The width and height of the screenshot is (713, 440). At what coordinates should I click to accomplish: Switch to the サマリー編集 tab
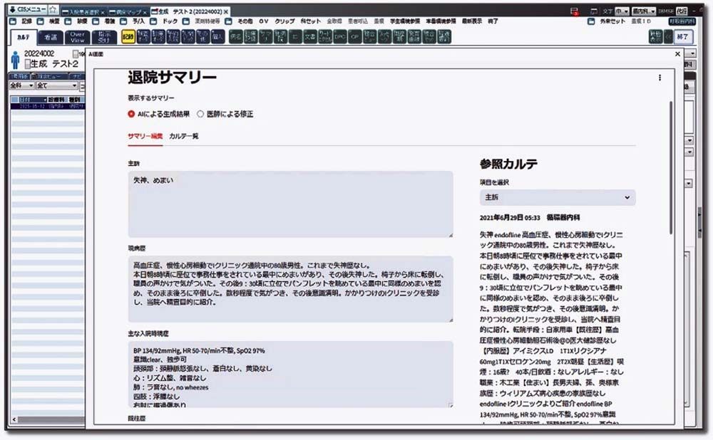[x=145, y=136]
